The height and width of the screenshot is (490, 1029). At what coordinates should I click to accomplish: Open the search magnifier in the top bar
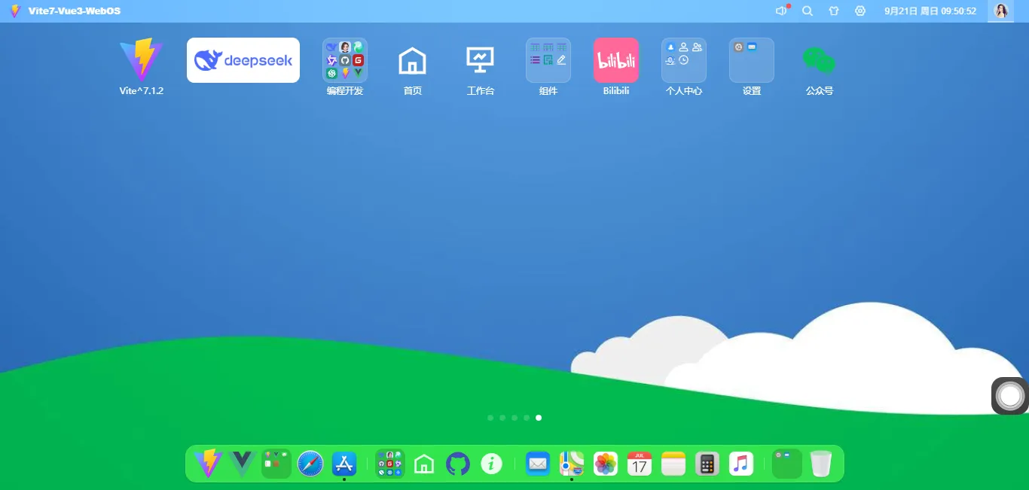click(808, 11)
